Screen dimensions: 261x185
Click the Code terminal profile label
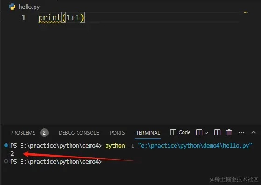click(x=184, y=132)
